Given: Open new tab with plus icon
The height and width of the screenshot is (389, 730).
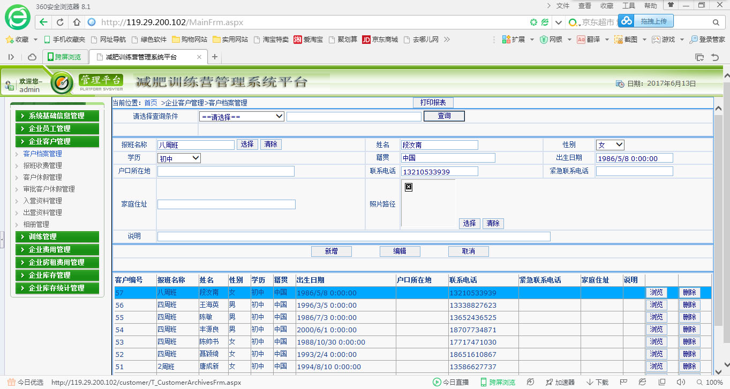Looking at the screenshot, I should [215, 57].
